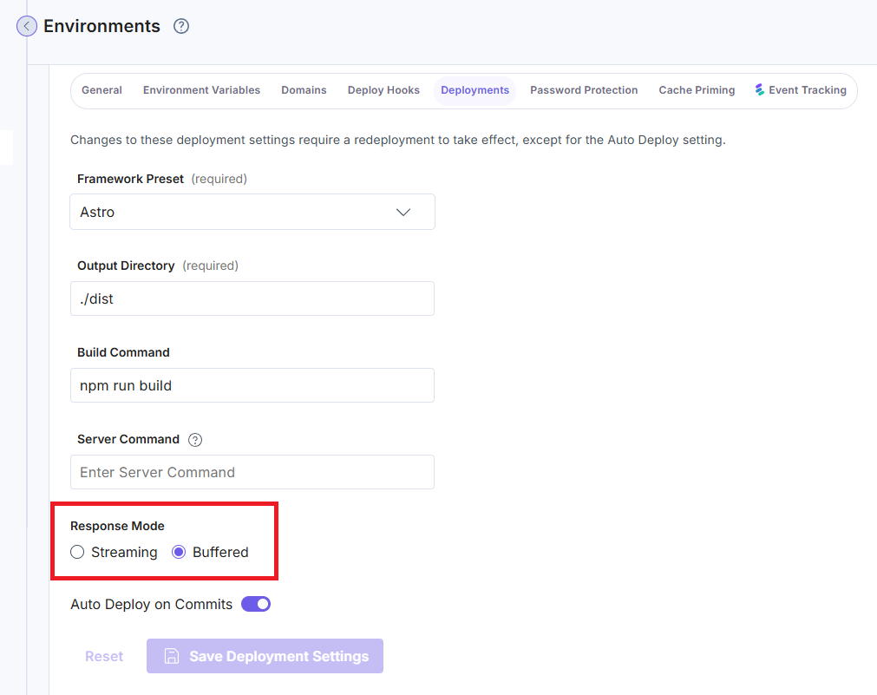
Task: Click the Output Directory field
Action: click(252, 298)
